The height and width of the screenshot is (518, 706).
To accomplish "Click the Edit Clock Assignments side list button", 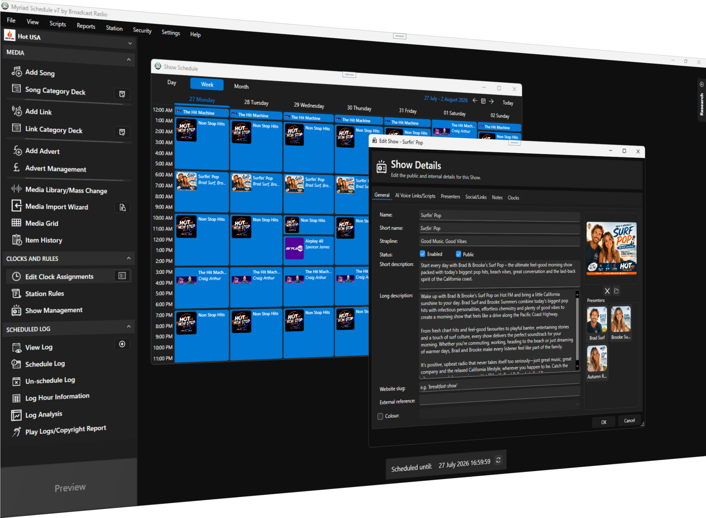I will 122,276.
